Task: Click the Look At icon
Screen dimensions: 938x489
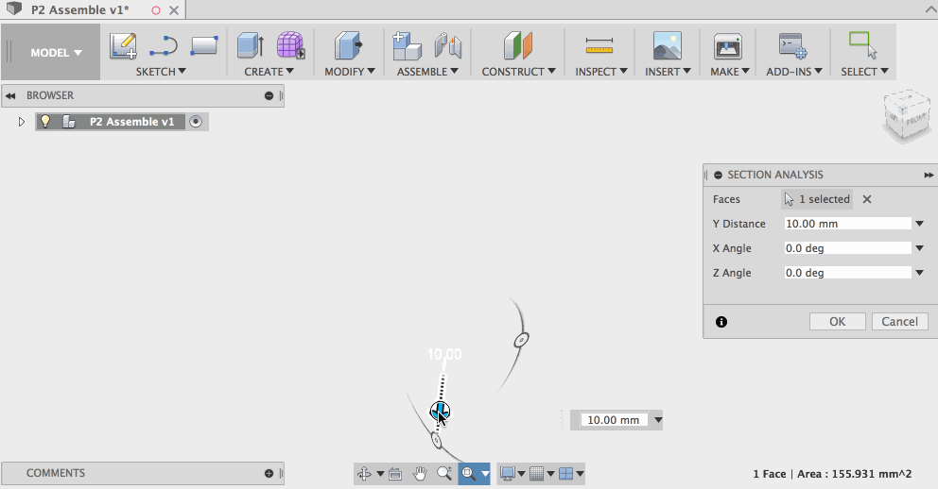Action: (395, 474)
